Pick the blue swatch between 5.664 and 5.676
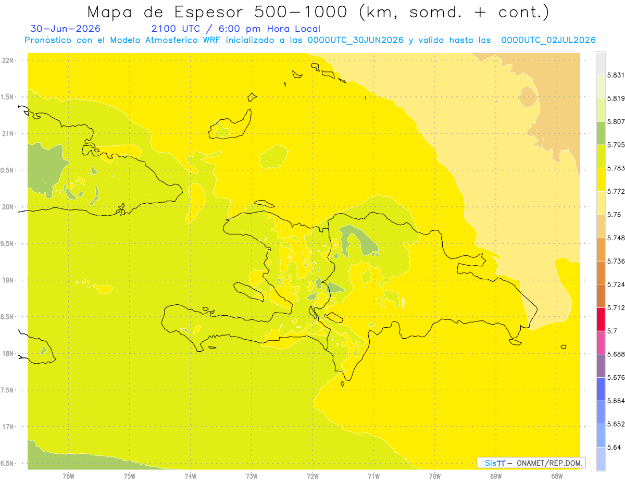The height and width of the screenshot is (483, 625). (x=601, y=389)
